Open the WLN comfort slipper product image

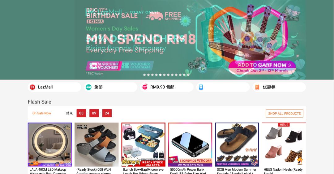96,144
